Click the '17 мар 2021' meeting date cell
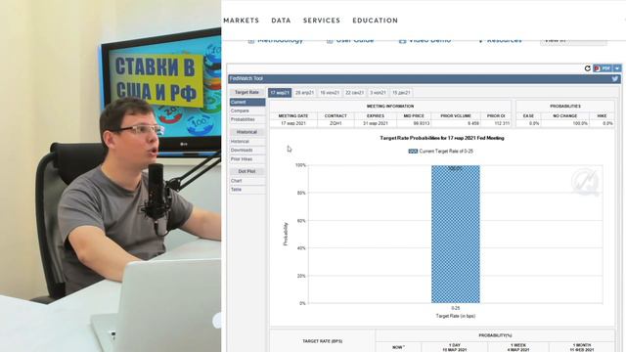Screen dimensions: 626x352 click(293, 123)
